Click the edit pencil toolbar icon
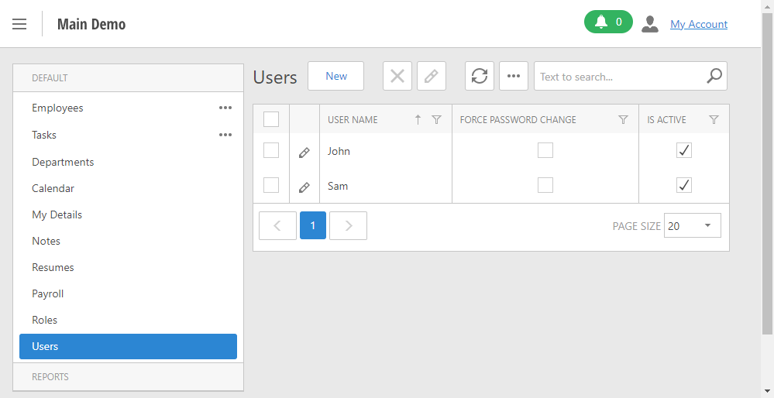This screenshot has width=774, height=398. click(x=432, y=76)
